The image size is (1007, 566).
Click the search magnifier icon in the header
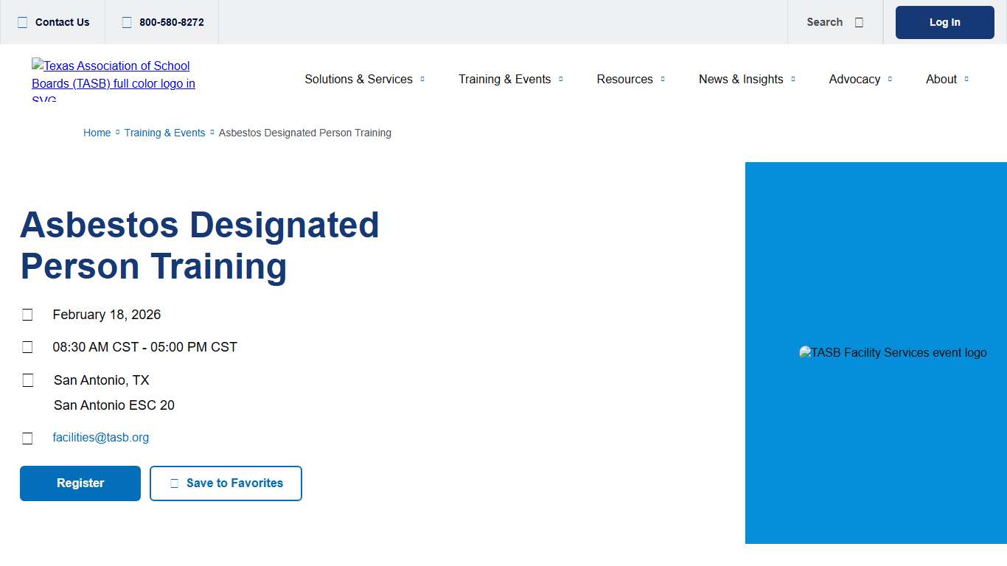859,22
